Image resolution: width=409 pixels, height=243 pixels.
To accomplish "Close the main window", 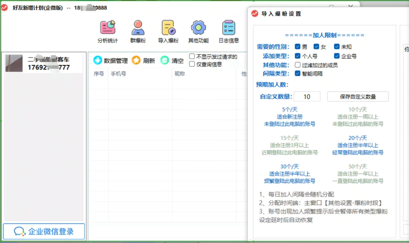I will tap(350, 6).
